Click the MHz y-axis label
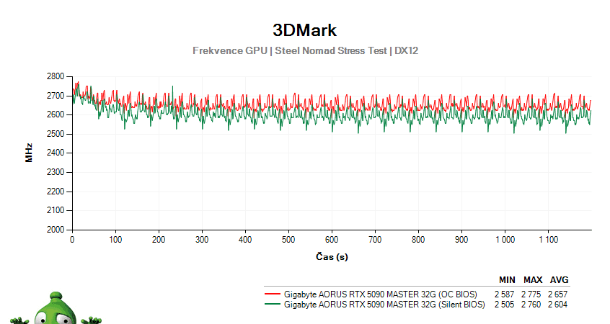 pos(29,153)
